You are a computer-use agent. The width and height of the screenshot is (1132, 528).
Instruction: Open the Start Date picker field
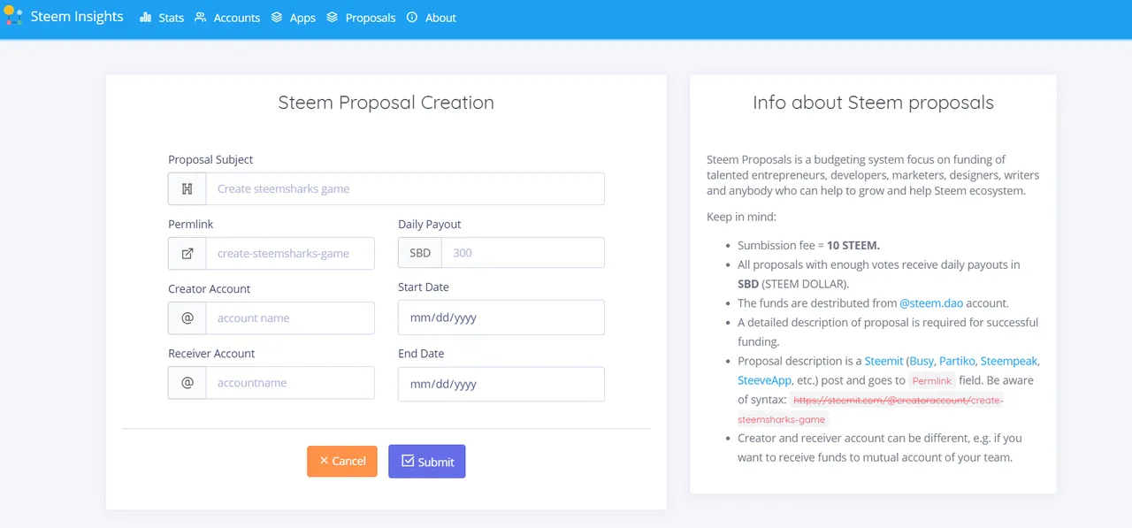[501, 318]
